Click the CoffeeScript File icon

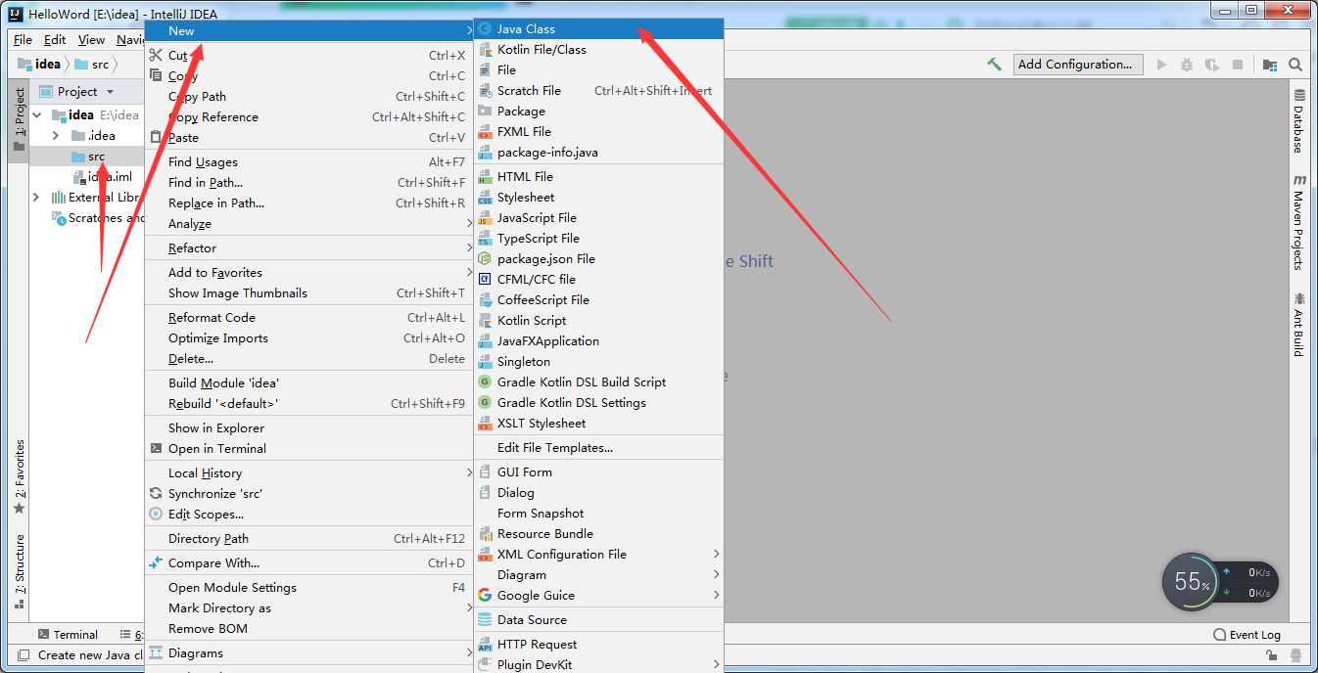point(485,299)
